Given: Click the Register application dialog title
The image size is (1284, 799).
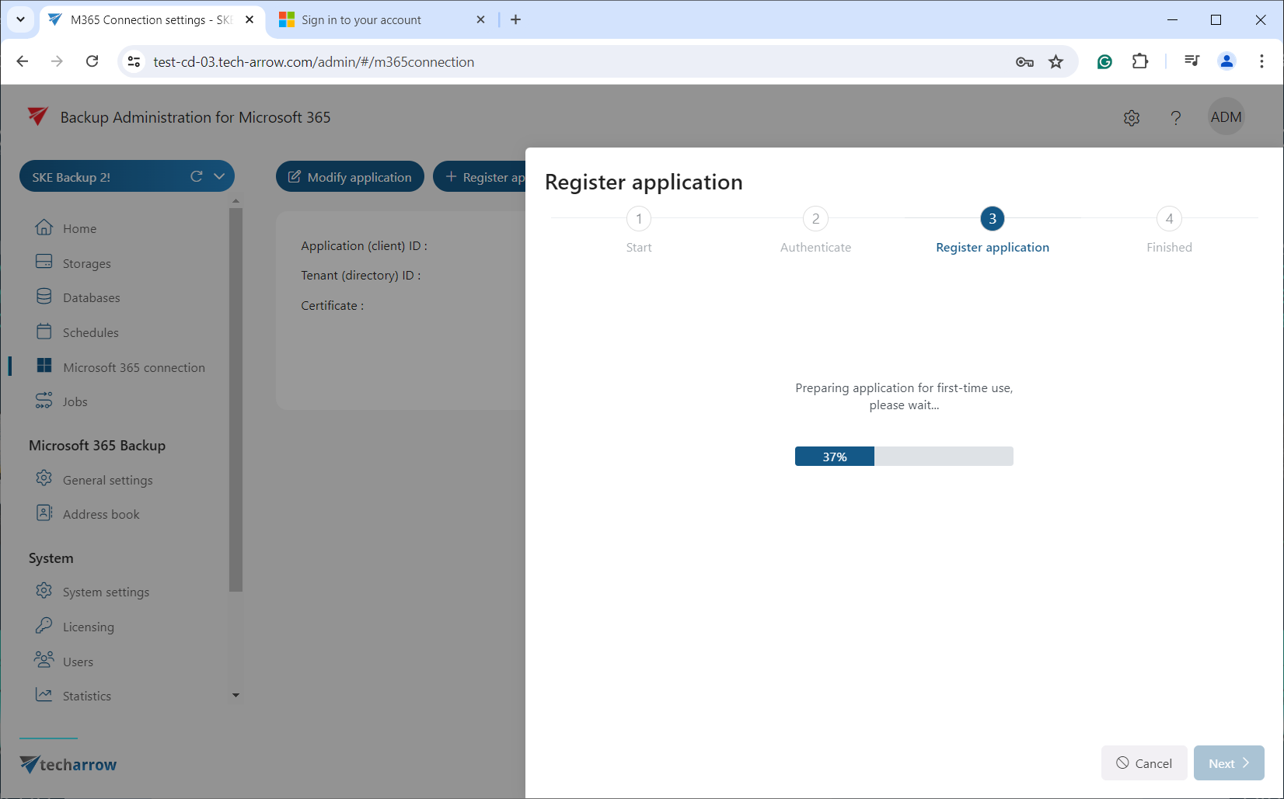Looking at the screenshot, I should click(x=644, y=182).
